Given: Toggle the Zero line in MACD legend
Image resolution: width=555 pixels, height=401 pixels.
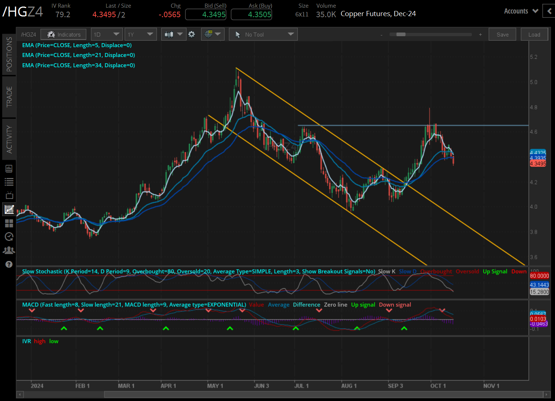Looking at the screenshot, I should pos(335,304).
